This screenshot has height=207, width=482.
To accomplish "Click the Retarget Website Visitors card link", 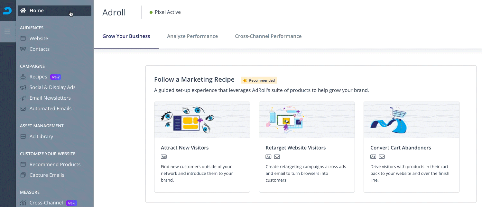I will [x=307, y=147].
